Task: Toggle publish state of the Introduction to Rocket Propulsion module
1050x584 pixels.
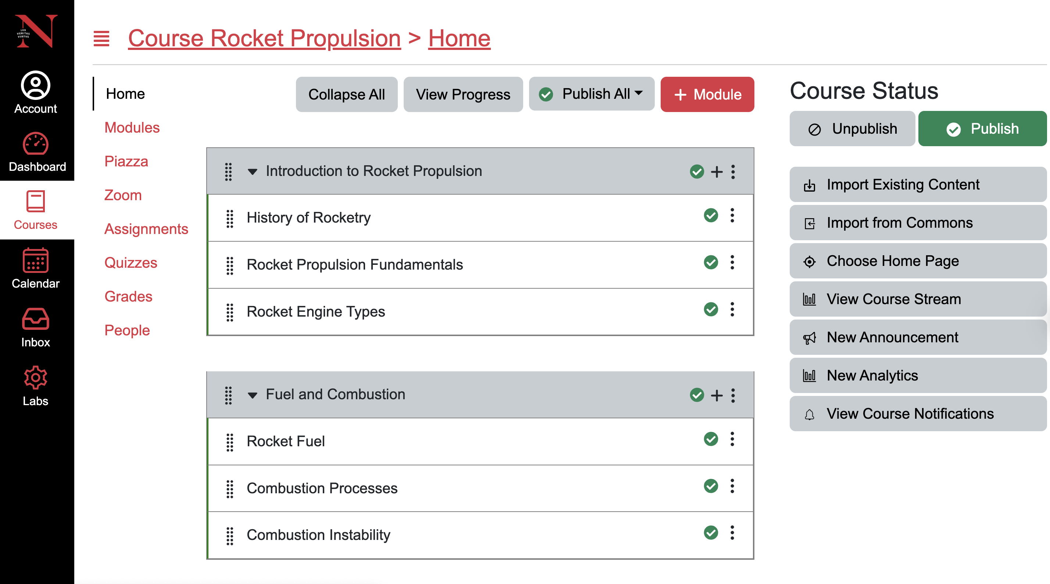Action: tap(697, 172)
